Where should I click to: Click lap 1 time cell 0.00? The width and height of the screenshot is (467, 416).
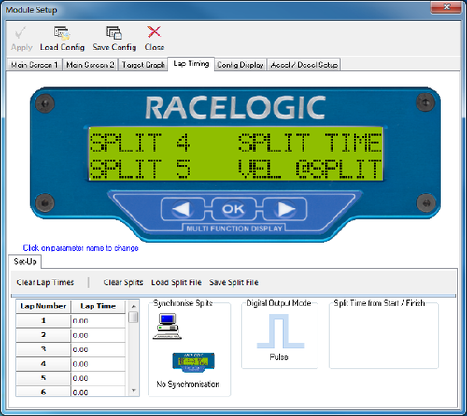click(x=98, y=321)
